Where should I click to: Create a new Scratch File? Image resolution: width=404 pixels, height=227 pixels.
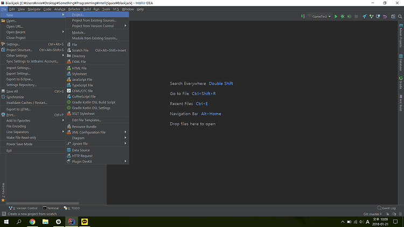pos(97,50)
